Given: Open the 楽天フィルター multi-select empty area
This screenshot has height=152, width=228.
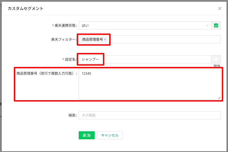Looking at the screenshot, I should [165, 39].
